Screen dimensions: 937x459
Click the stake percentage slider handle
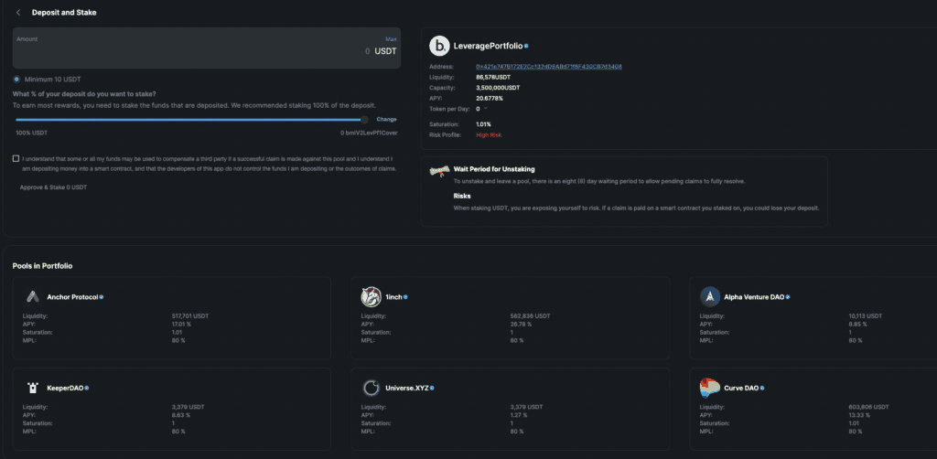point(364,119)
